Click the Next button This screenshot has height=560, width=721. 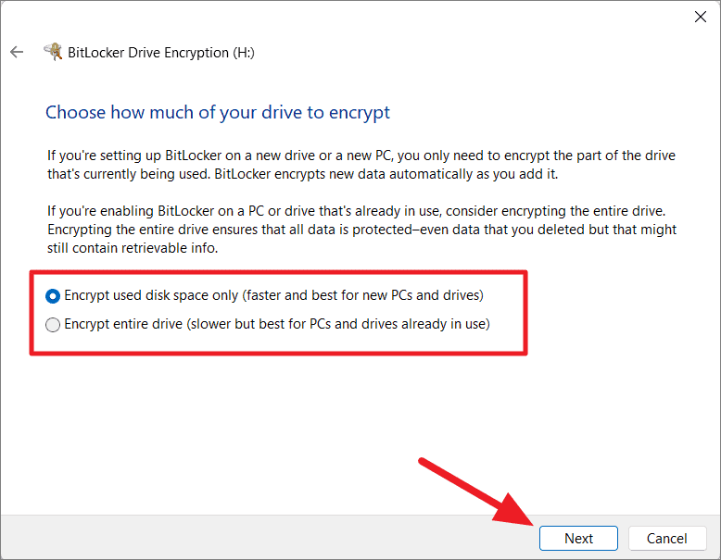pos(578,538)
